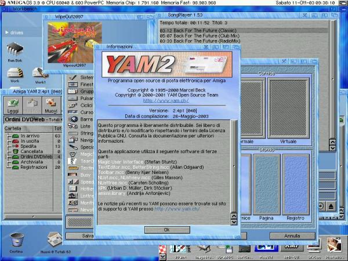Screen dimensions: 348x261
Task: Open the Ram Disk icon on Workbench
Action: (x=15, y=52)
